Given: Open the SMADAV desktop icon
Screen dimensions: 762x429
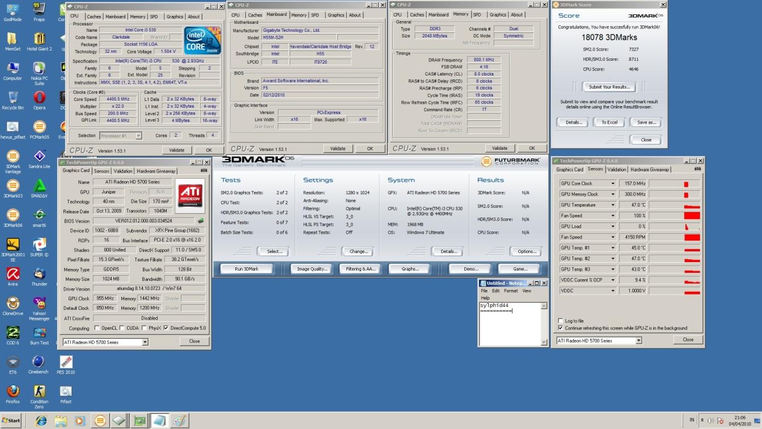Looking at the screenshot, I should (x=39, y=189).
